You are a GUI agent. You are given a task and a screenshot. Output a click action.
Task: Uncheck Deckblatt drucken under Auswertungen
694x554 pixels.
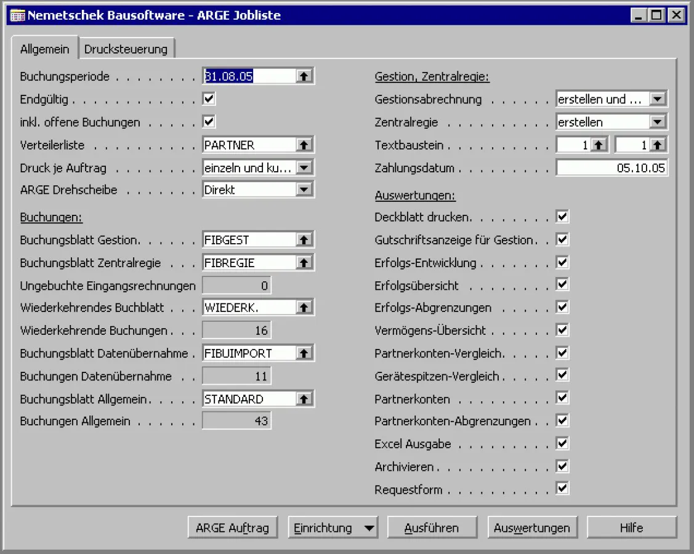tap(561, 216)
